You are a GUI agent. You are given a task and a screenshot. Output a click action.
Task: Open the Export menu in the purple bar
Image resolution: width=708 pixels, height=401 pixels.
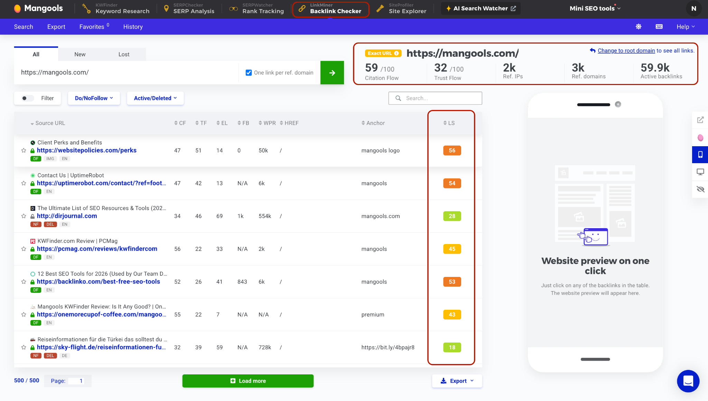coord(56,27)
